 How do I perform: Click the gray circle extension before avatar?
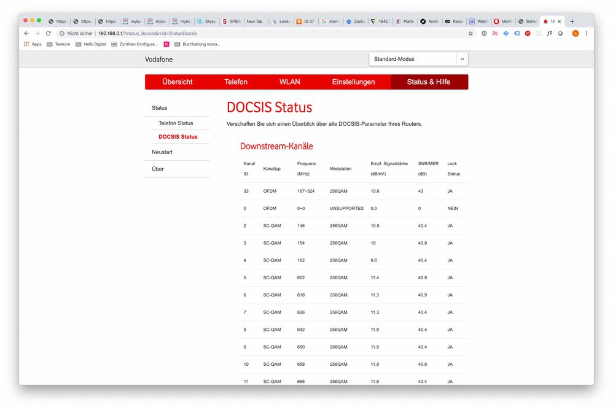point(560,34)
